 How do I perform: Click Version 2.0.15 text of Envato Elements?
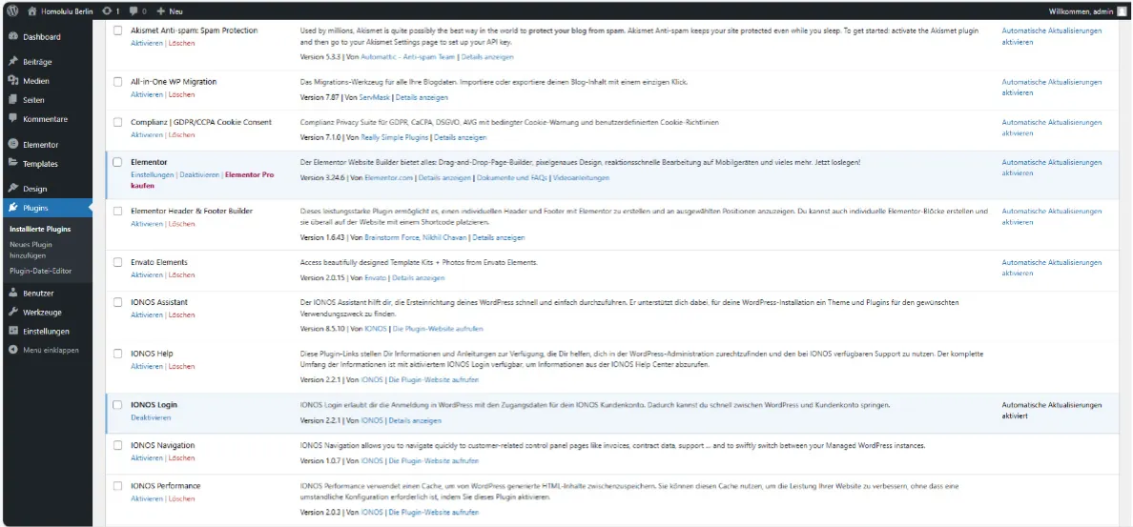[x=321, y=278]
